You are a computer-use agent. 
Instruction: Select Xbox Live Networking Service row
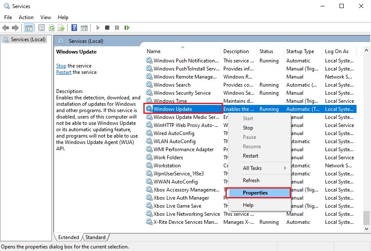tap(251, 214)
